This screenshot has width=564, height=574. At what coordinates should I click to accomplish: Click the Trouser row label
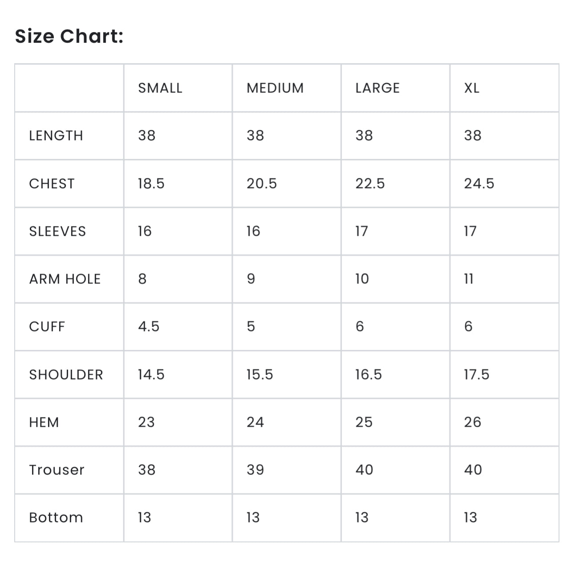[56, 470]
